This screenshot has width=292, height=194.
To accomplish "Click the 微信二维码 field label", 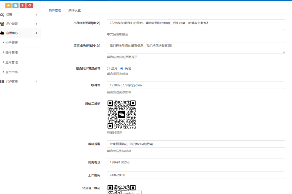I will point(93,104).
